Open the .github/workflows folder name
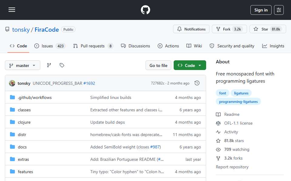Screen dimensions: 291x181 pyautogui.click(x=35, y=97)
